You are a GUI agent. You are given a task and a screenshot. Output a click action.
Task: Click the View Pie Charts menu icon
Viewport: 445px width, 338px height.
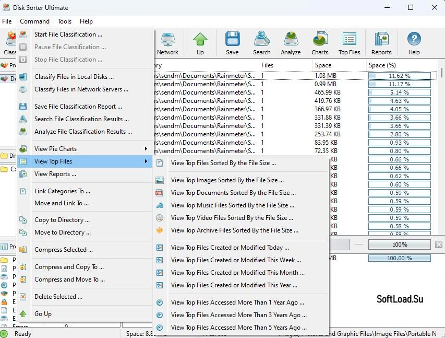(x=23, y=149)
